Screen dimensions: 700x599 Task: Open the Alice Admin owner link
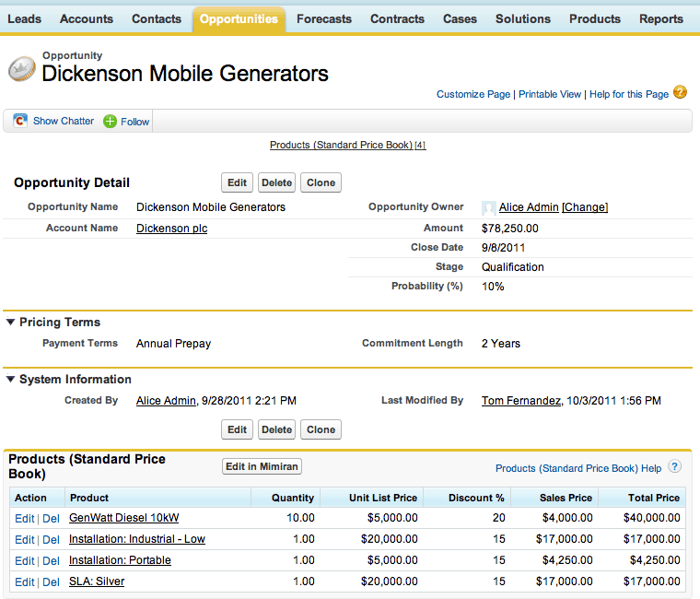pyautogui.click(x=529, y=207)
